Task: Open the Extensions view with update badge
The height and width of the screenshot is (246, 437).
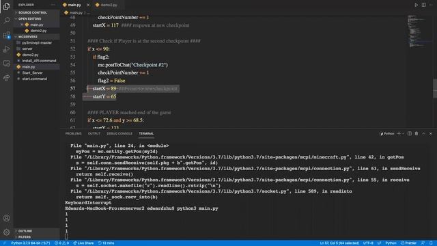Action: click(6, 35)
